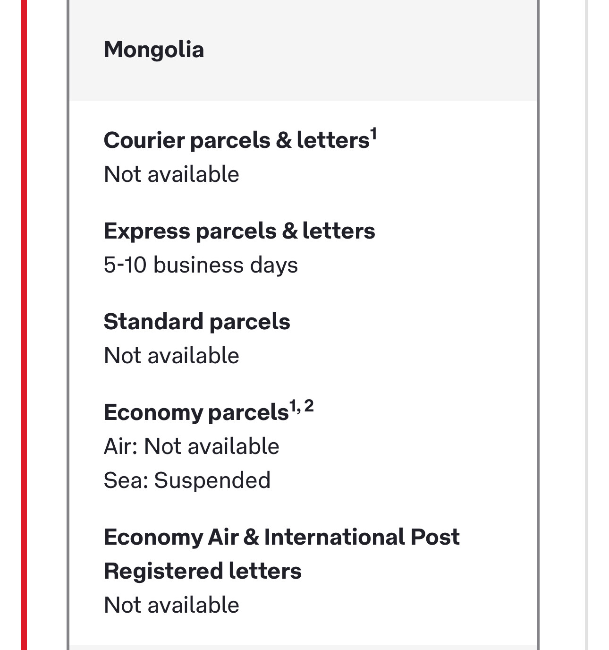Image resolution: width=609 pixels, height=650 pixels.
Task: Click the Courier parcels & letters heading
Action: (x=237, y=140)
